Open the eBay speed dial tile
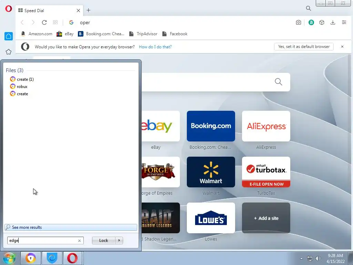Screen dimensions: 353x265 click(161, 126)
